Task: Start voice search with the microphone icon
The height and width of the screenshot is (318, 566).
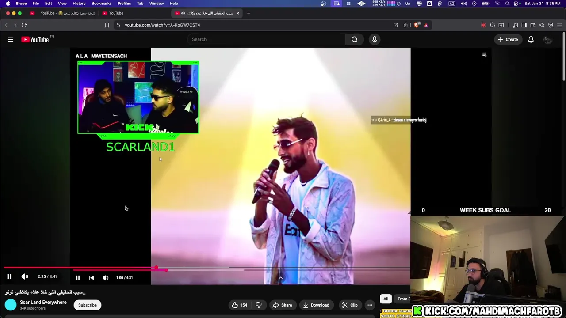Action: click(375, 39)
